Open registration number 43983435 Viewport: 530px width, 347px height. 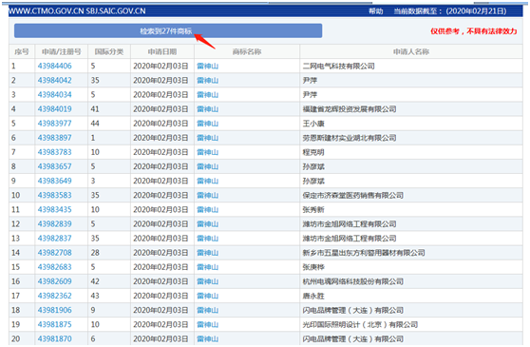click(x=55, y=210)
